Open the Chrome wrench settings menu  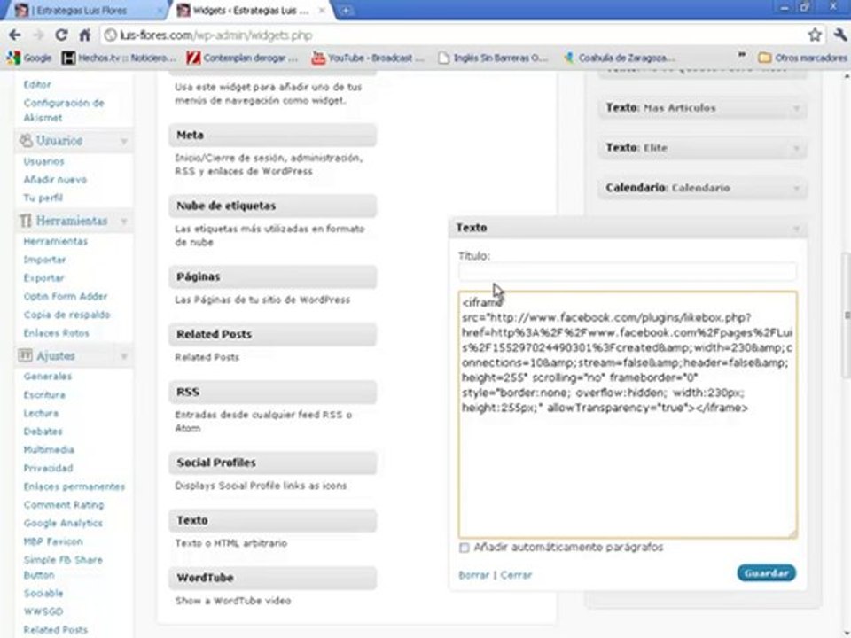(x=839, y=35)
